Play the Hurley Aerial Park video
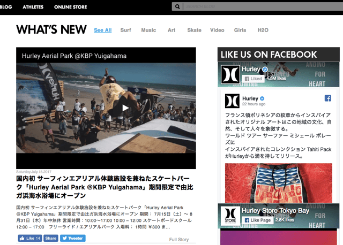Viewport: 343px width, 245px height. [x=125, y=108]
